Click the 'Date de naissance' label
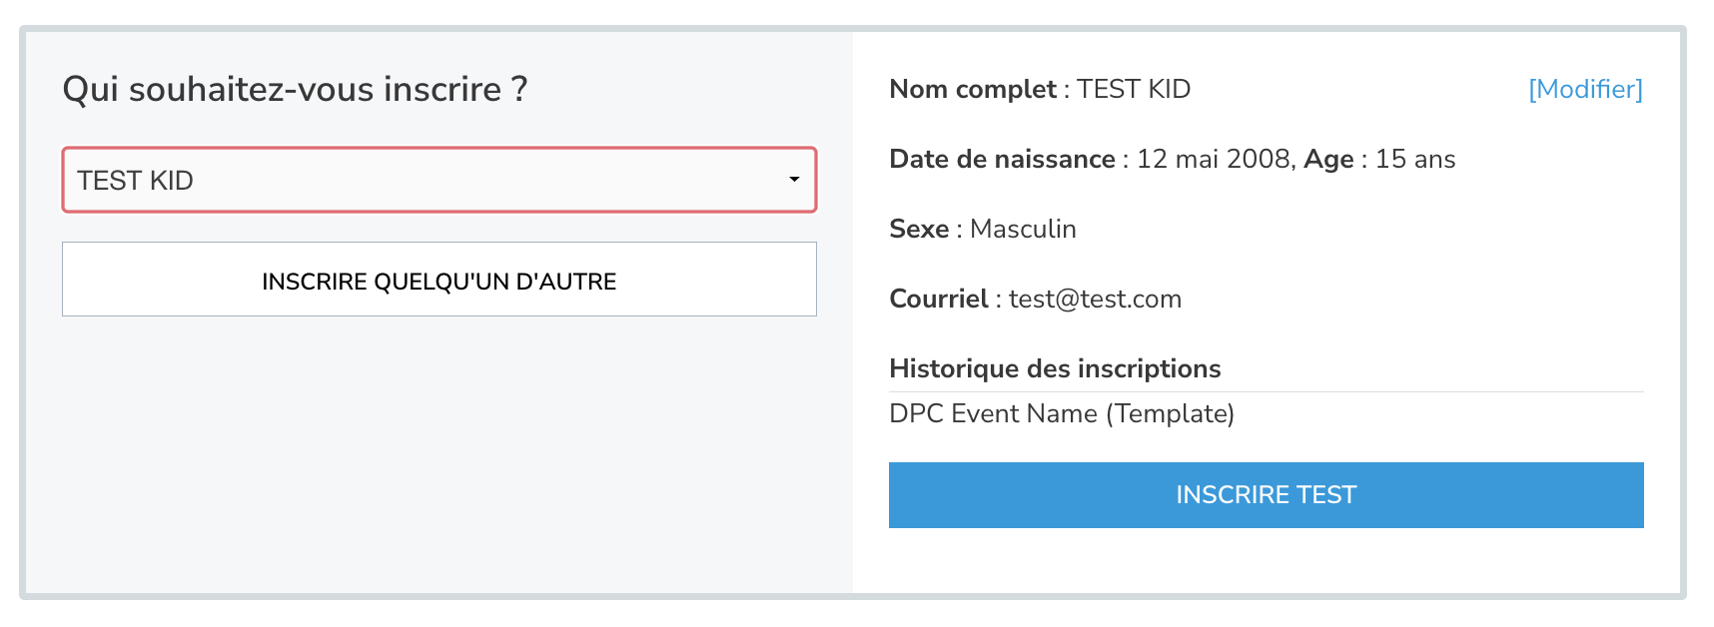This screenshot has height=627, width=1714. (1002, 159)
